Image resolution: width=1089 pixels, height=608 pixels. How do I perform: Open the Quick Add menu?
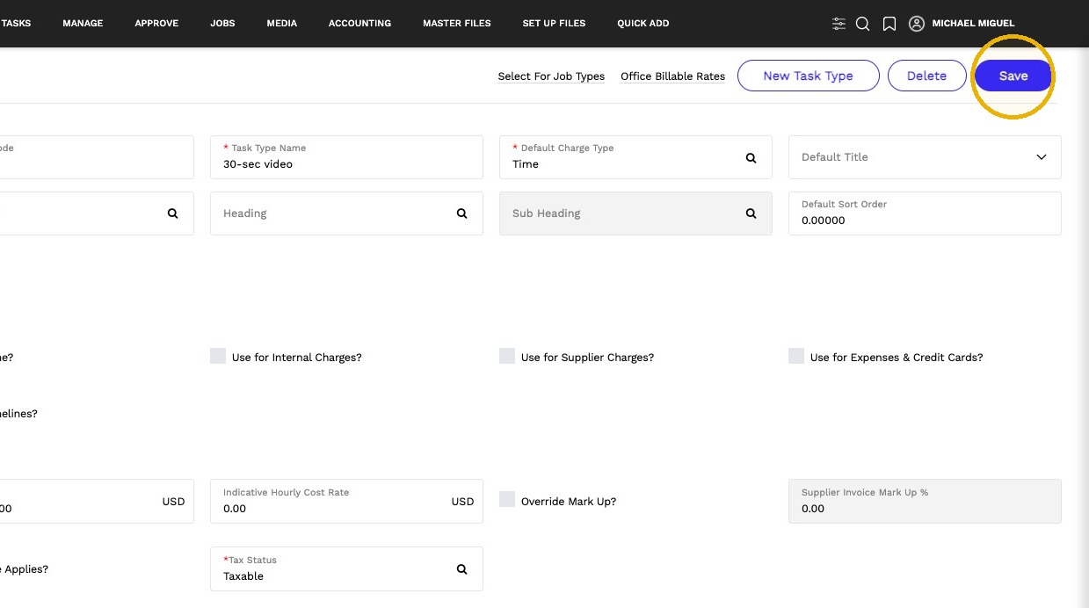(643, 24)
